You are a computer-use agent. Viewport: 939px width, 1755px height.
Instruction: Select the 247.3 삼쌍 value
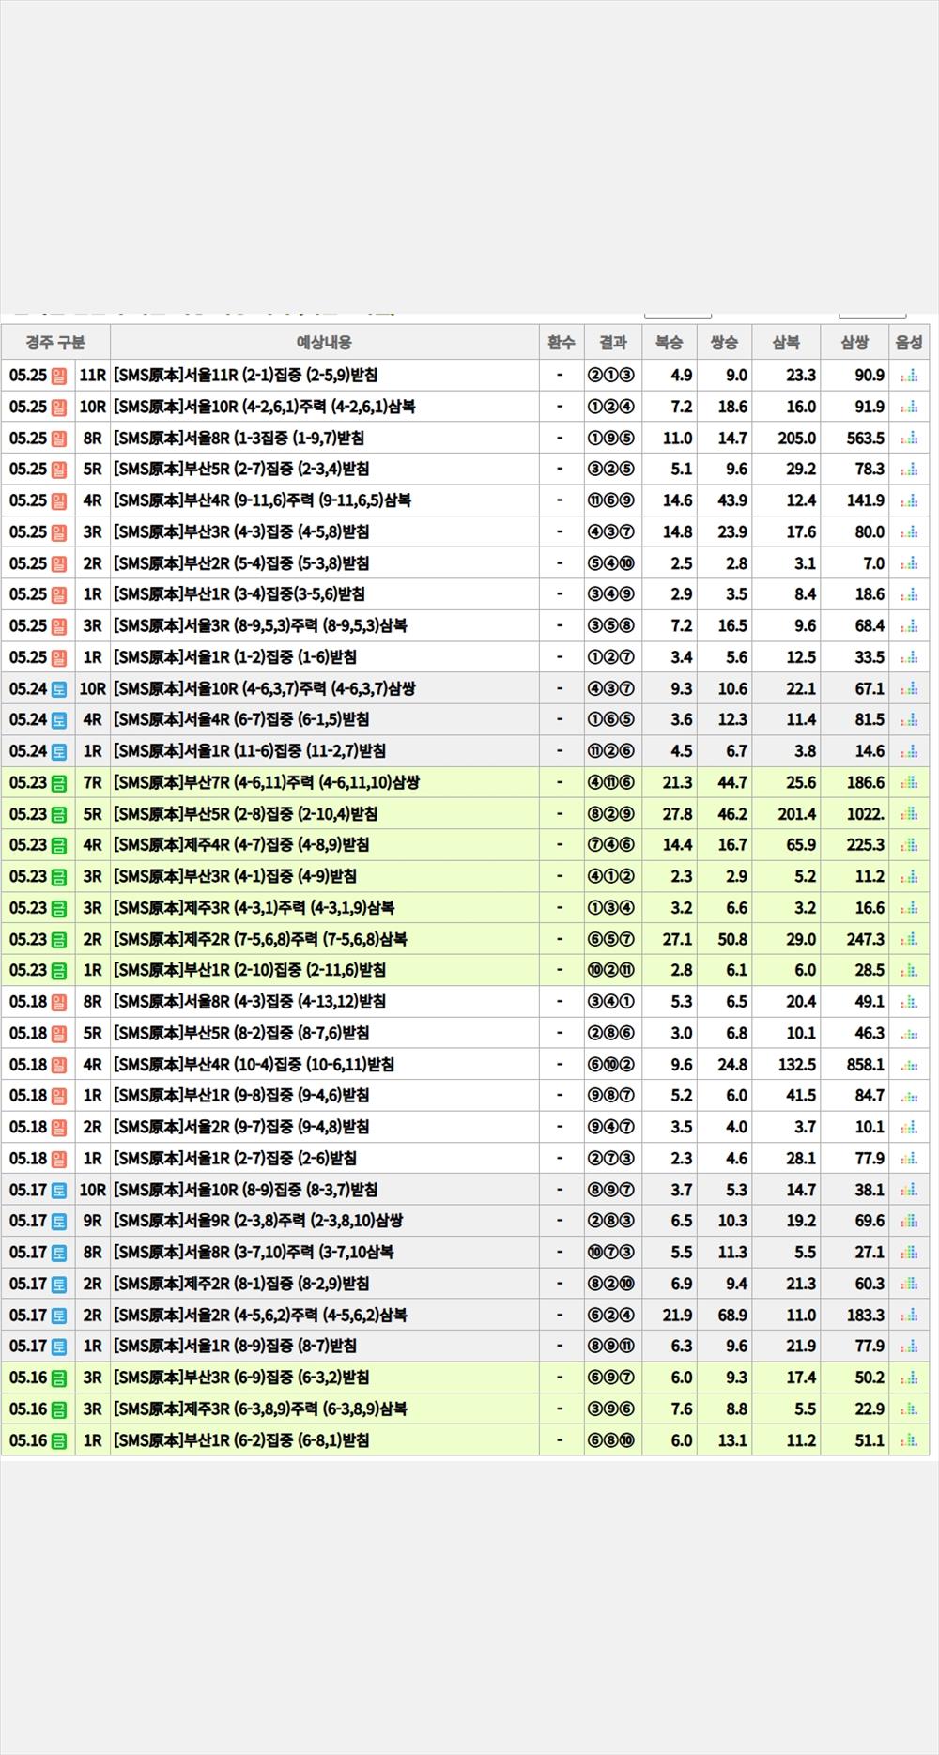click(865, 939)
